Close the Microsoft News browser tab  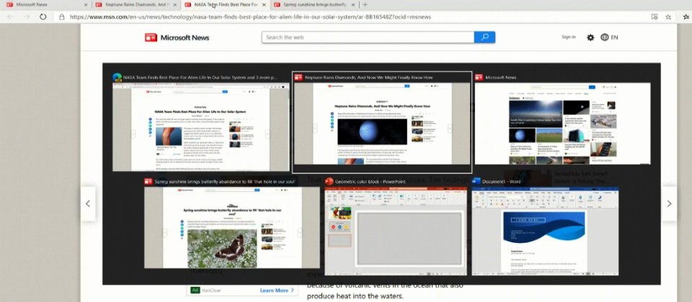[86, 5]
